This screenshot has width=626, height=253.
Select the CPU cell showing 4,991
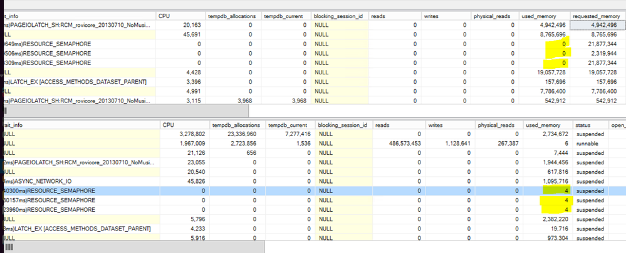[x=180, y=91]
